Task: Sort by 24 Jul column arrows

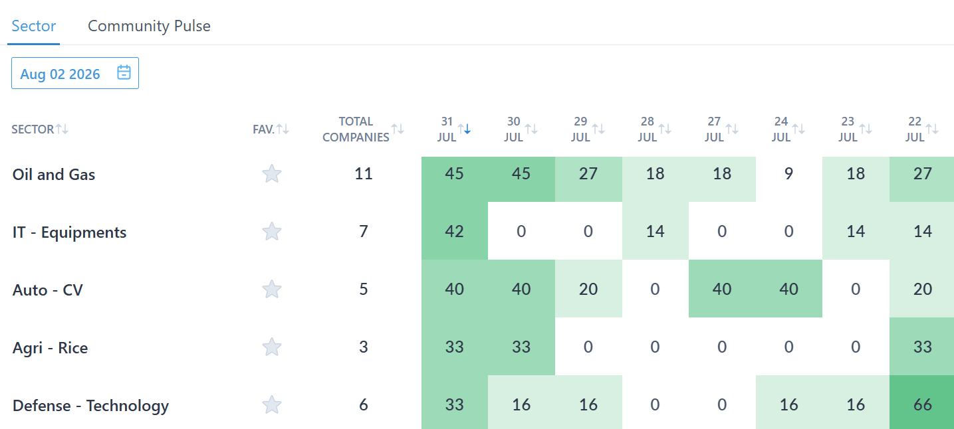Action: (x=798, y=129)
